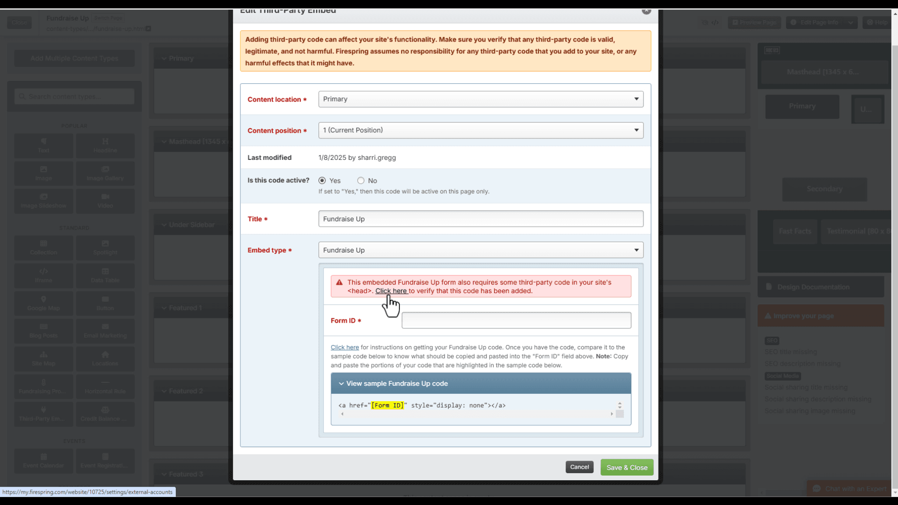Select Button content type icon
Viewport: 898px width, 505px height.
pyautogui.click(x=105, y=303)
